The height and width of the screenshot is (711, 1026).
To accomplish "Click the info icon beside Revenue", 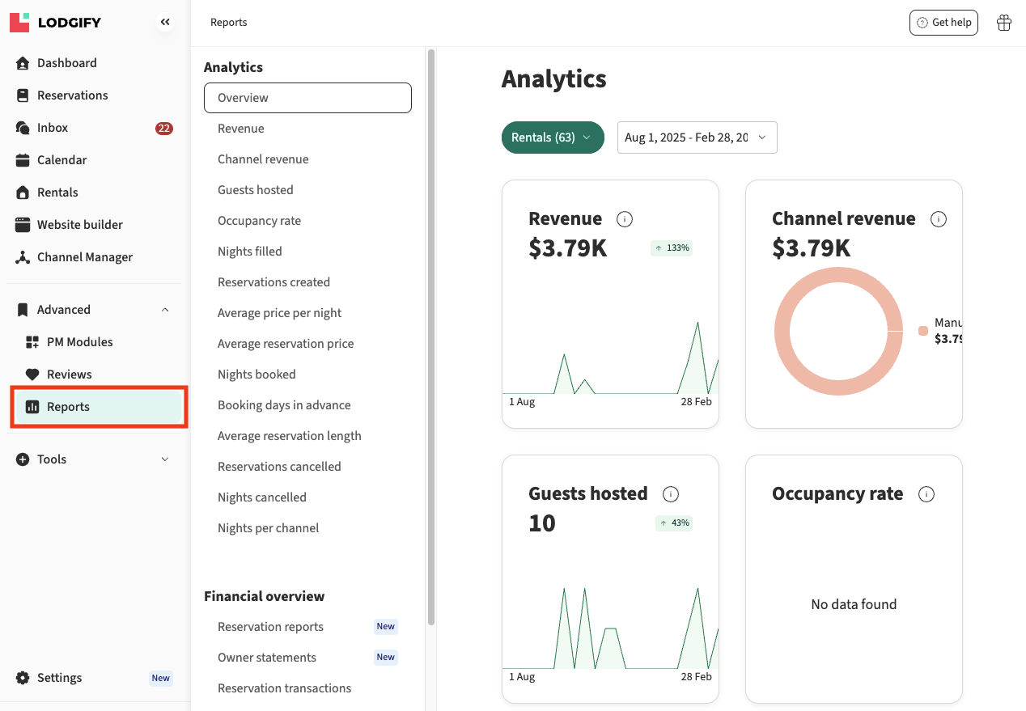I will point(625,219).
